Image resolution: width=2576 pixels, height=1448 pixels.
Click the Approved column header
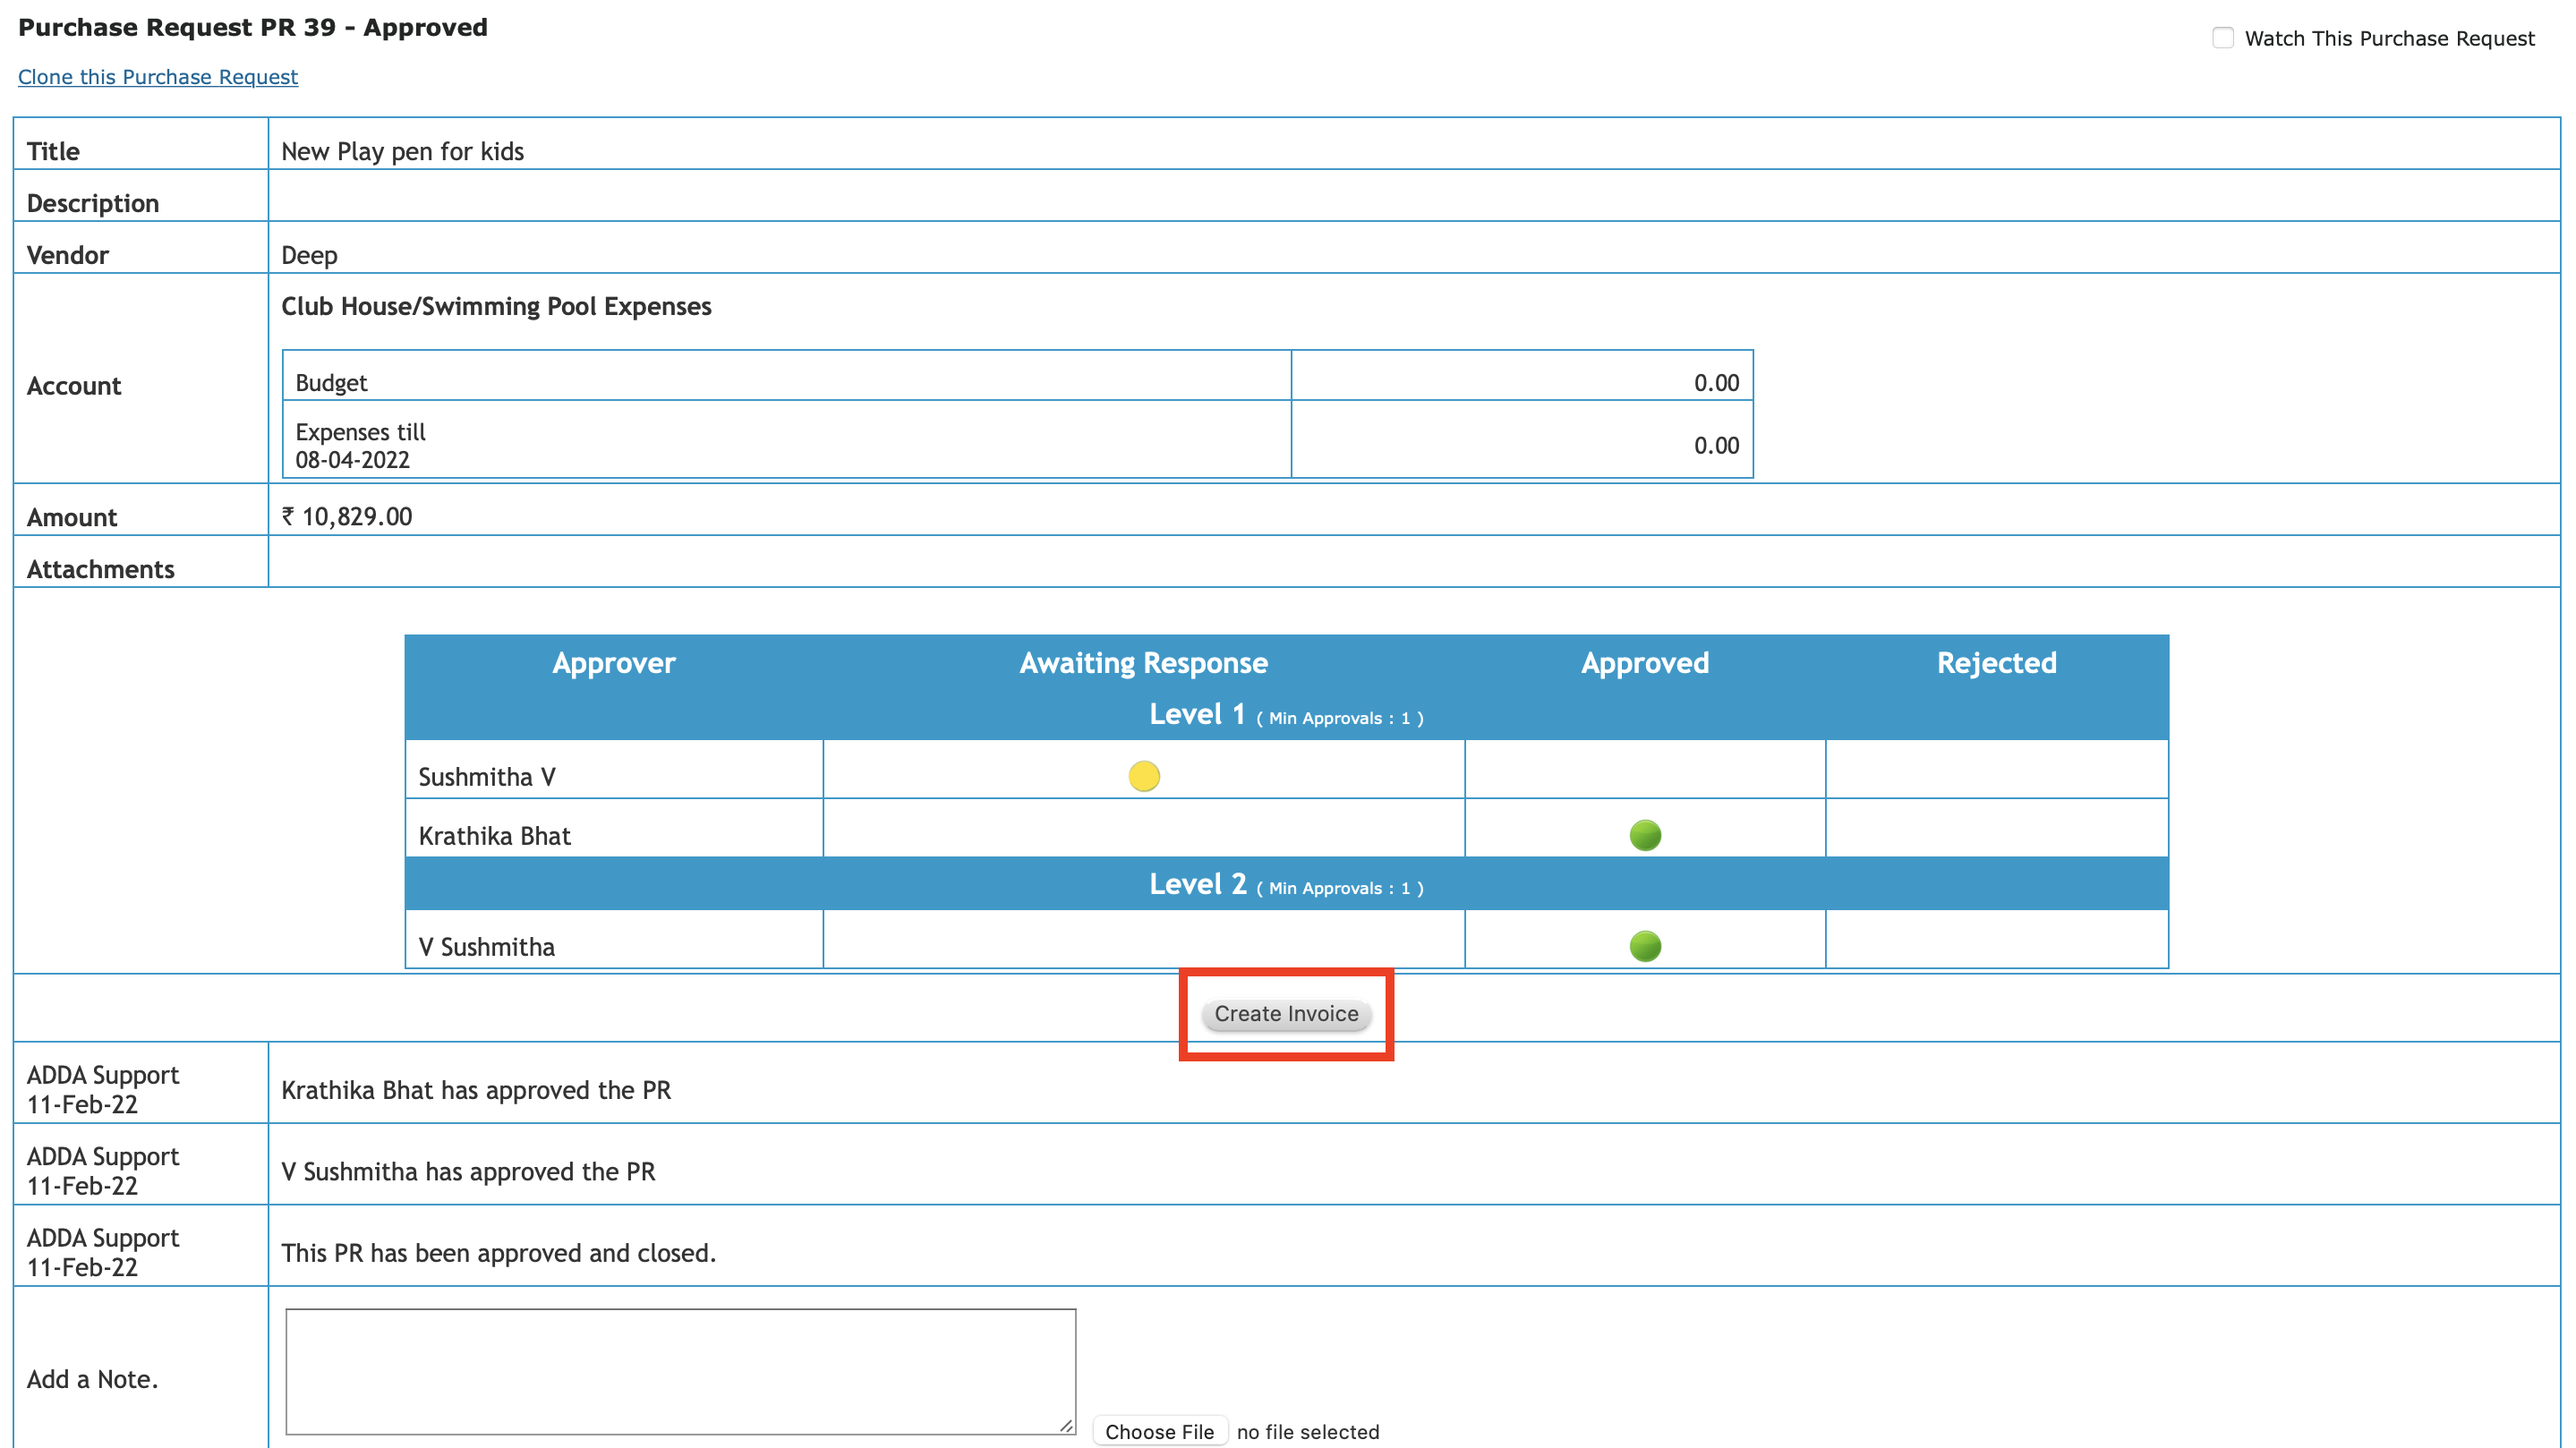1644,662
